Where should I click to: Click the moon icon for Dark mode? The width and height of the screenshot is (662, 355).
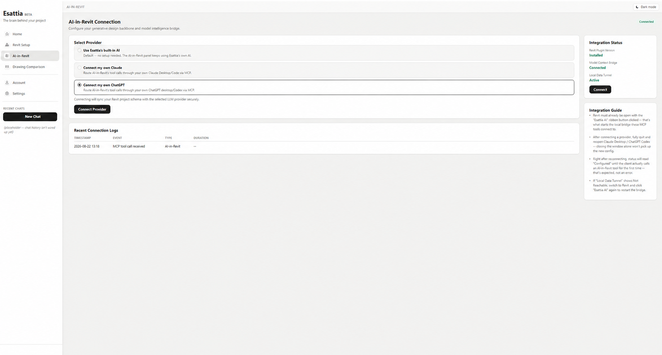point(637,7)
